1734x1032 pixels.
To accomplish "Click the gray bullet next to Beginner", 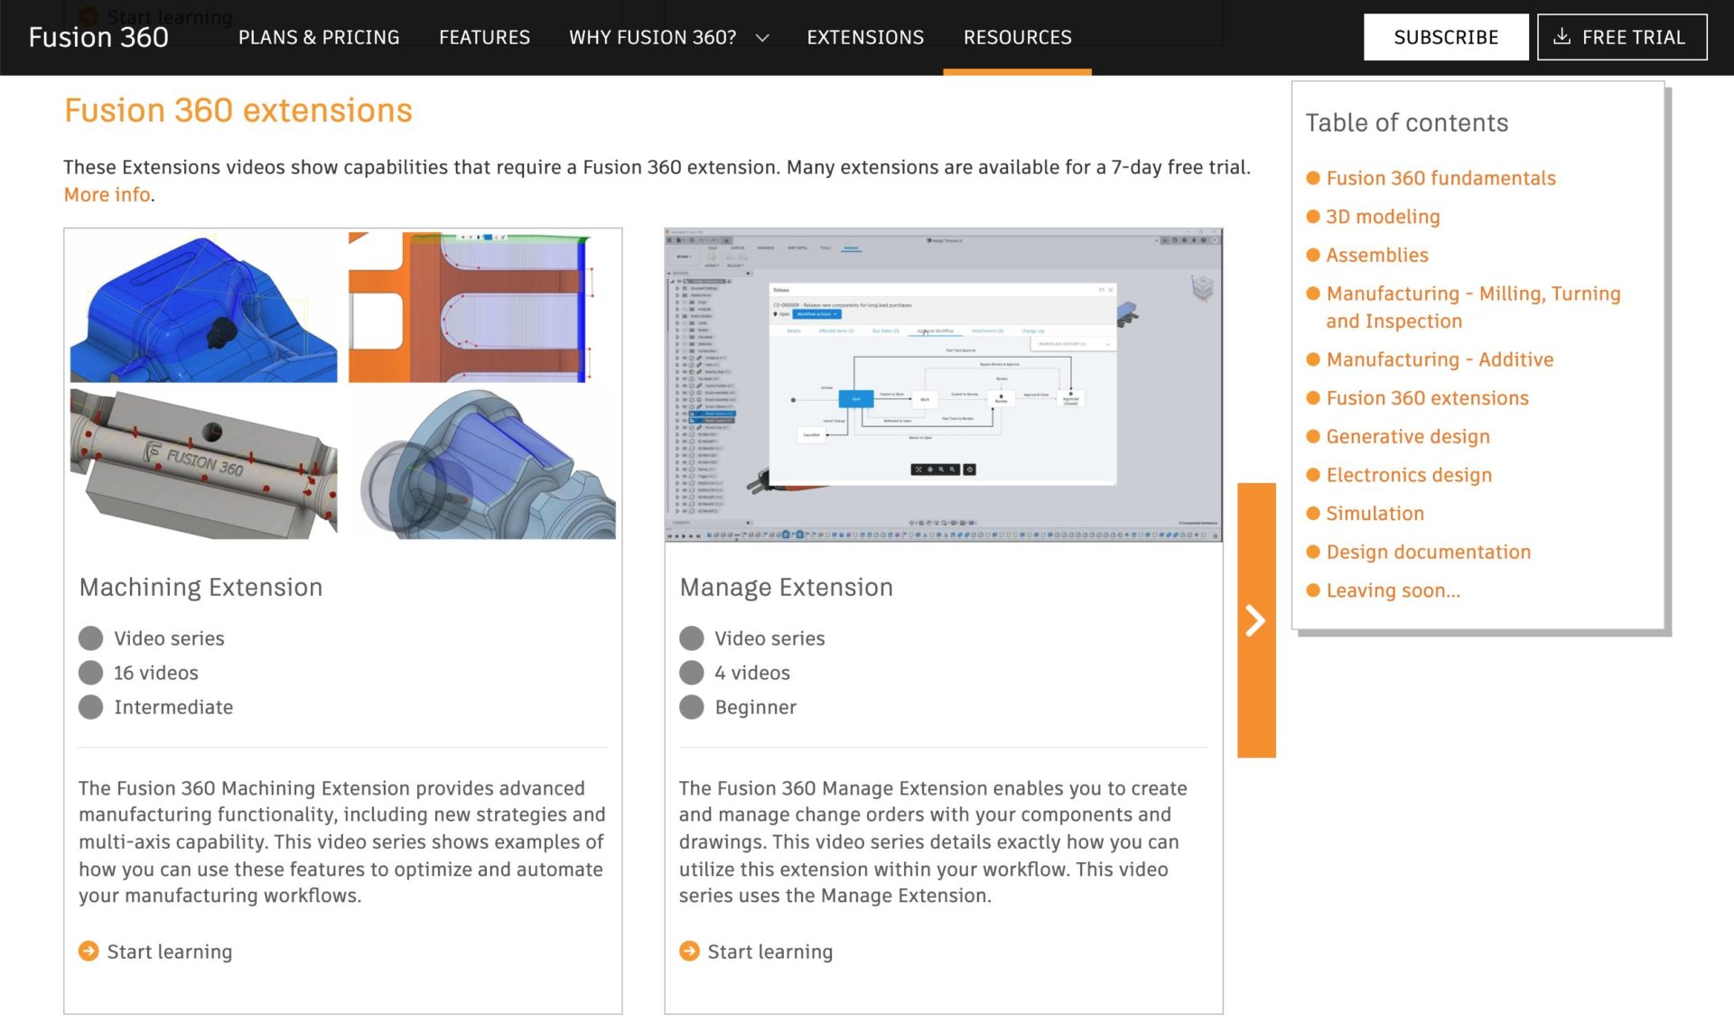I will [x=691, y=707].
